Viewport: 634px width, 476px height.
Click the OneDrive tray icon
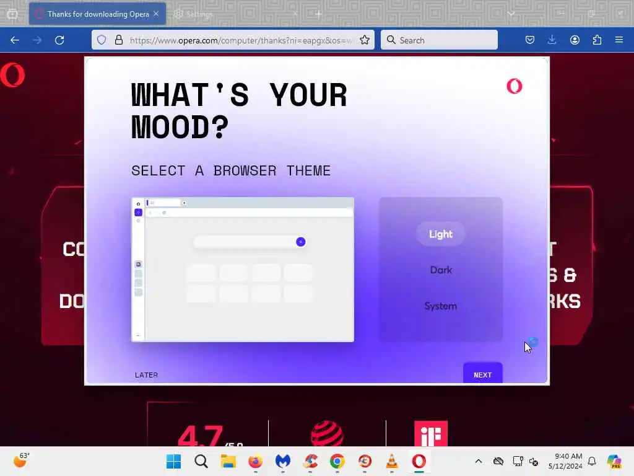pos(498,461)
